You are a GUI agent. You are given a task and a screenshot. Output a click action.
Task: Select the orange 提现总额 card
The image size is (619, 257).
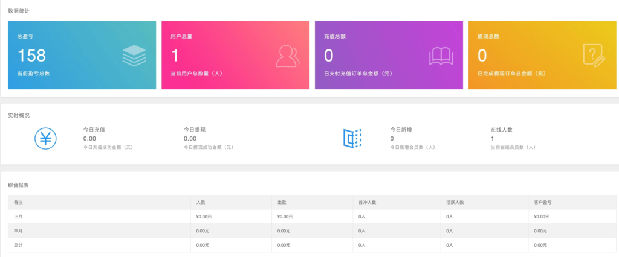(542, 55)
